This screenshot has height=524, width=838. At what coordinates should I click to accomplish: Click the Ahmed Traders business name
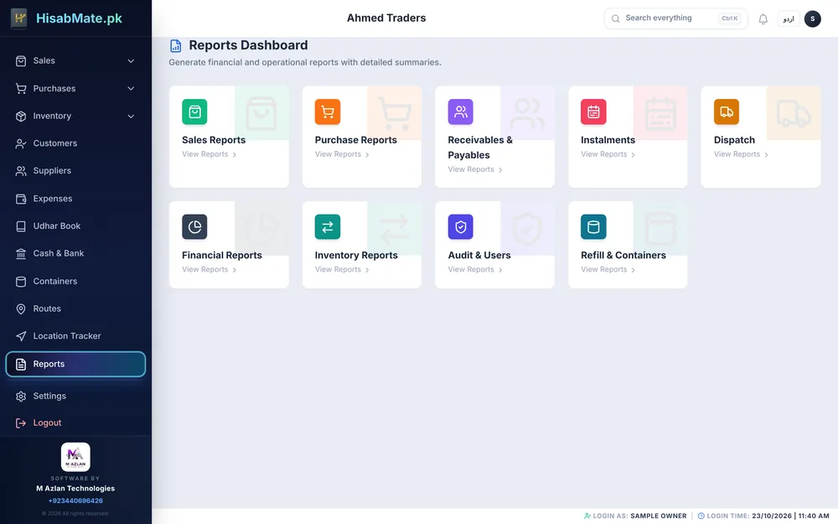(x=386, y=18)
